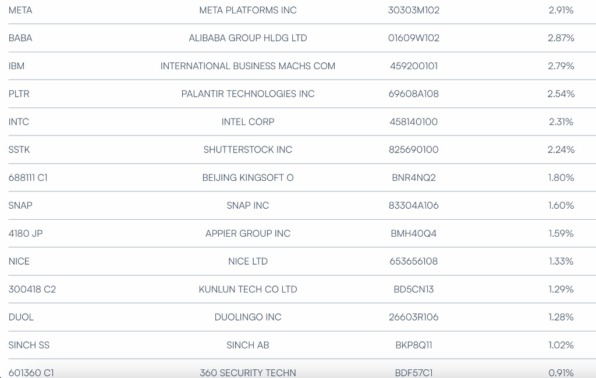Click the META ticker symbol
596x378 pixels.
[x=20, y=10]
